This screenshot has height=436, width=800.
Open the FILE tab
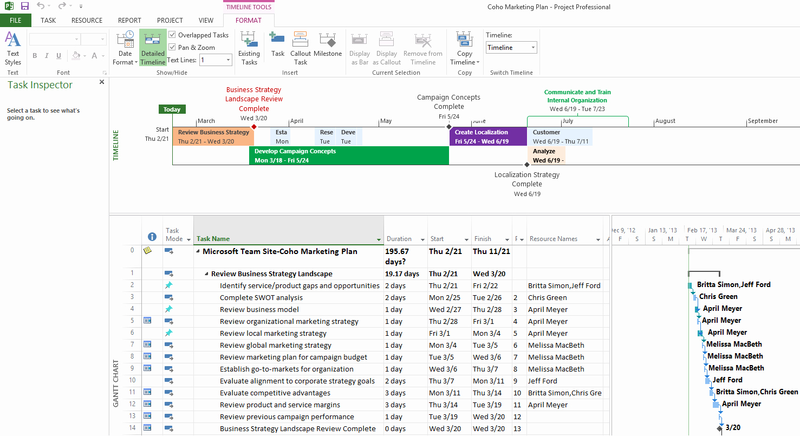click(15, 21)
